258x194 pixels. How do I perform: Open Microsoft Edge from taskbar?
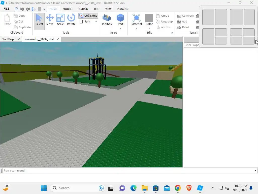[134, 188]
